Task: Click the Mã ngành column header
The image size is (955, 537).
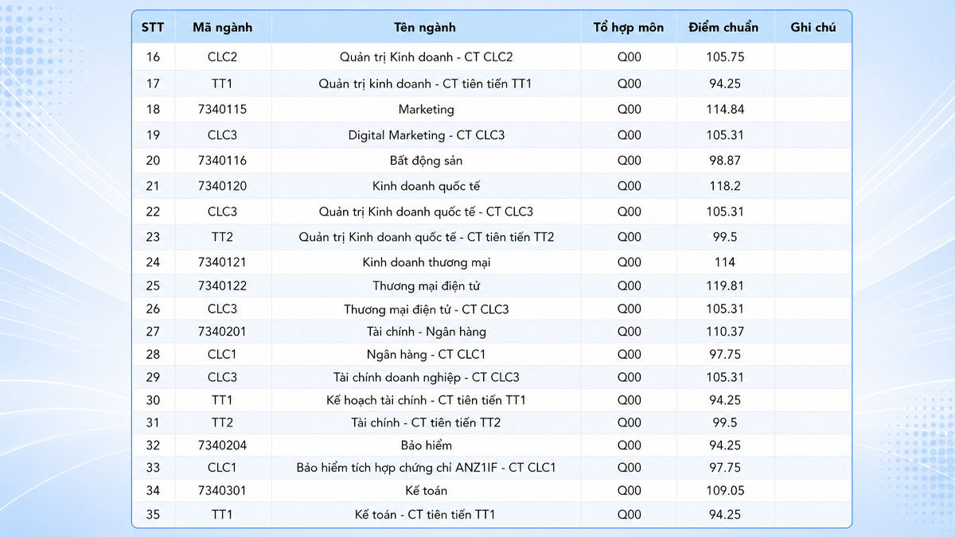Action: (223, 27)
